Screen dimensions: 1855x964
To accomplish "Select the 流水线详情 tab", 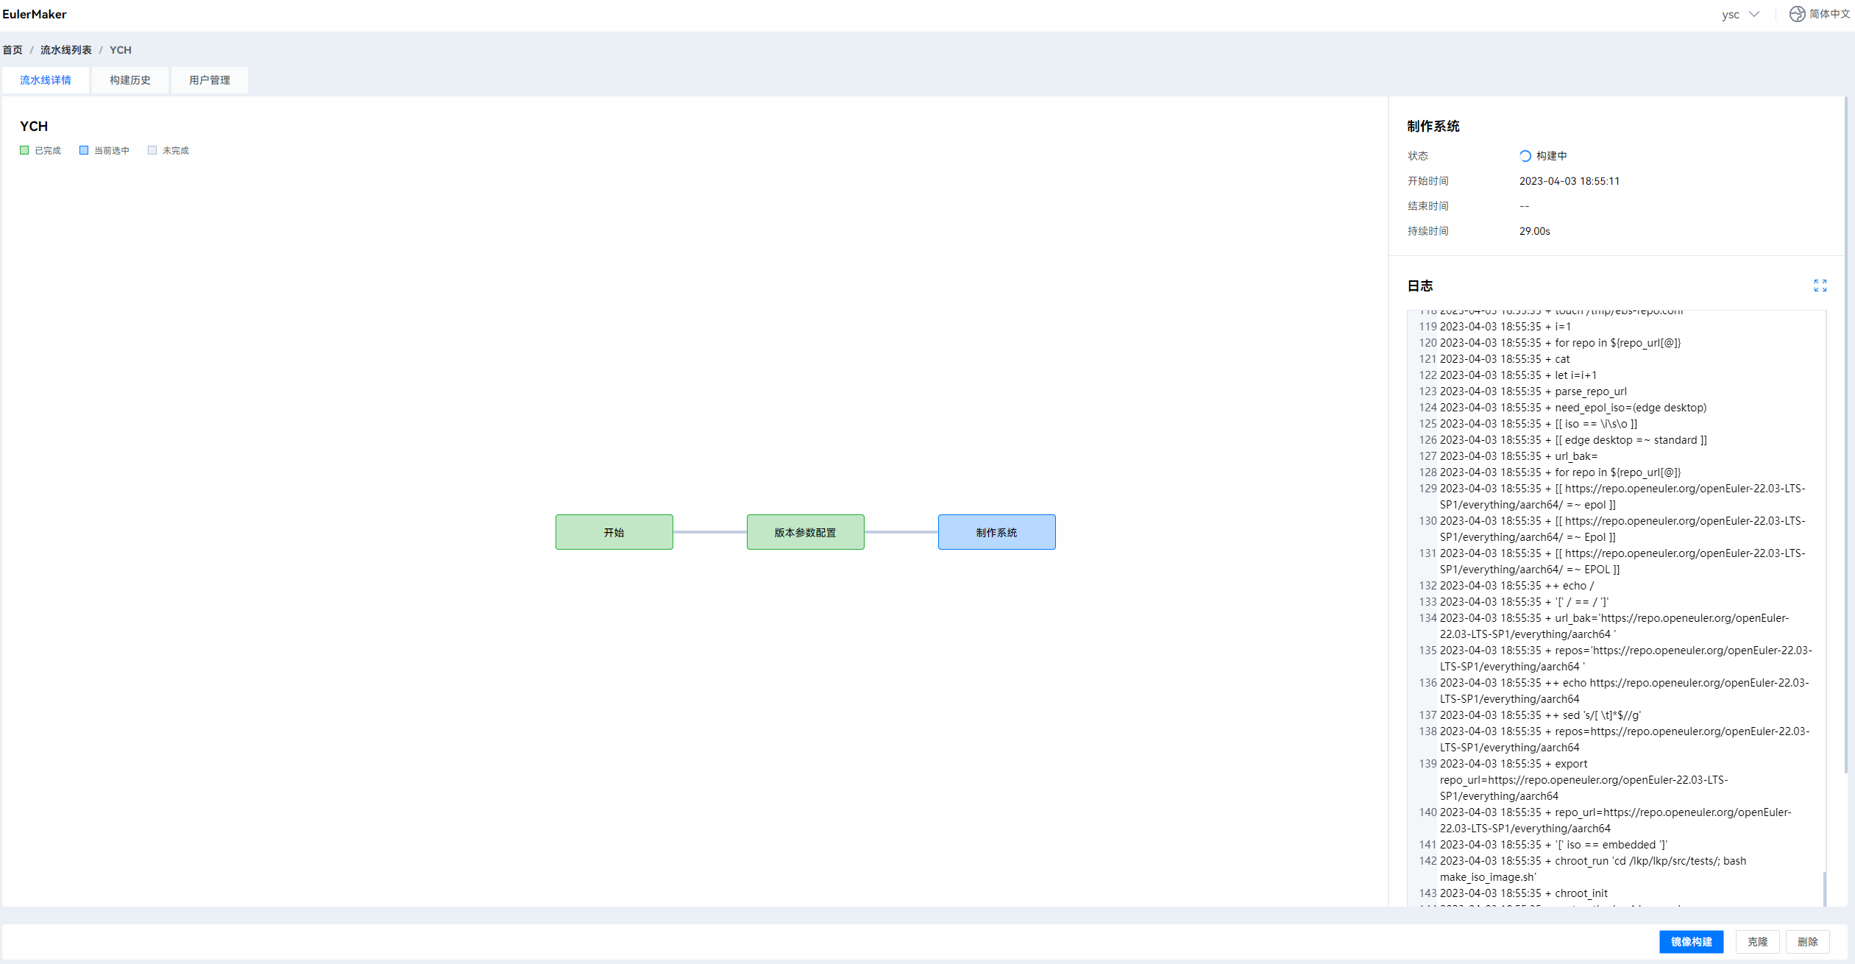I will [46, 80].
